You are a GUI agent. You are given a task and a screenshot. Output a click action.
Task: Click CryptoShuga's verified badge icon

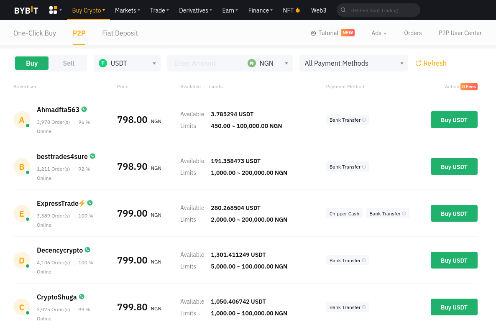(x=82, y=297)
